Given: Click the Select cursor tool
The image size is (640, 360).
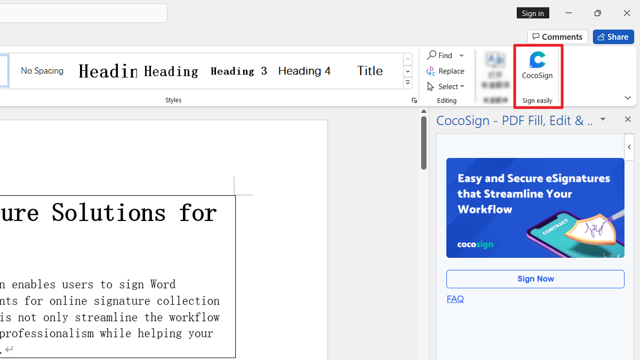Looking at the screenshot, I should coord(446,86).
